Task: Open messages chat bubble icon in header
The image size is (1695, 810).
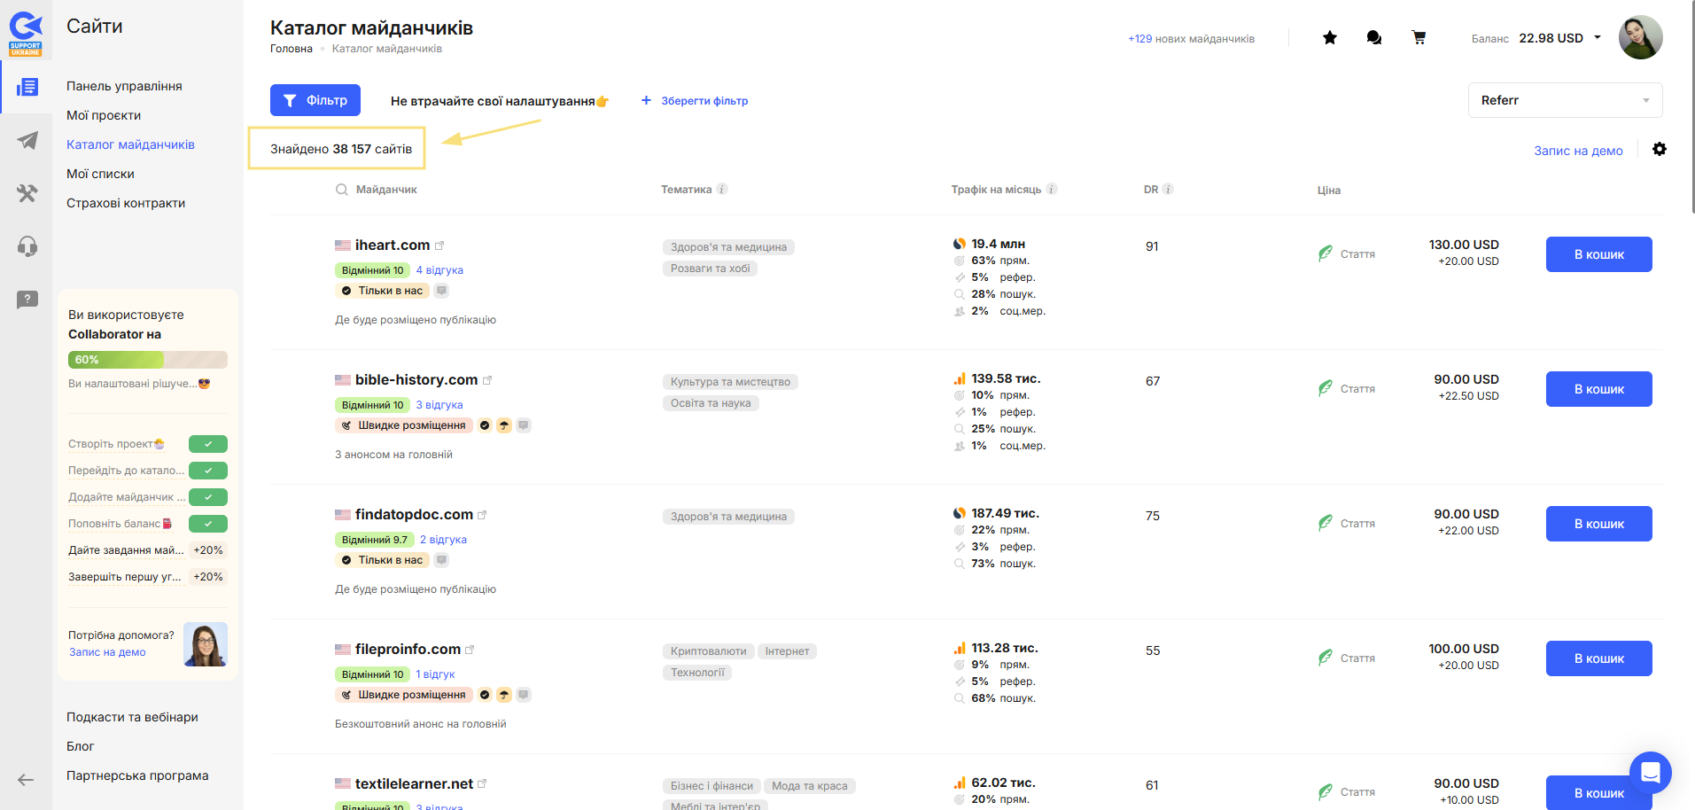Action: click(1373, 37)
